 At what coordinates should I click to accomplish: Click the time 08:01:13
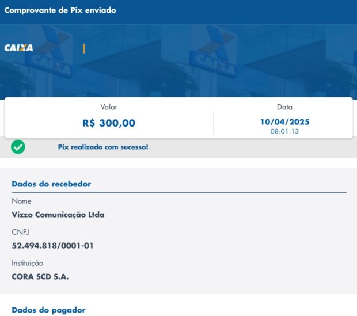tap(284, 131)
